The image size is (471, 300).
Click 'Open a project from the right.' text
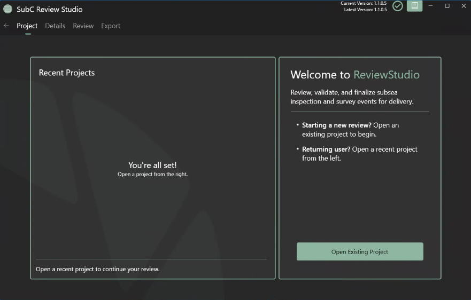(152, 175)
